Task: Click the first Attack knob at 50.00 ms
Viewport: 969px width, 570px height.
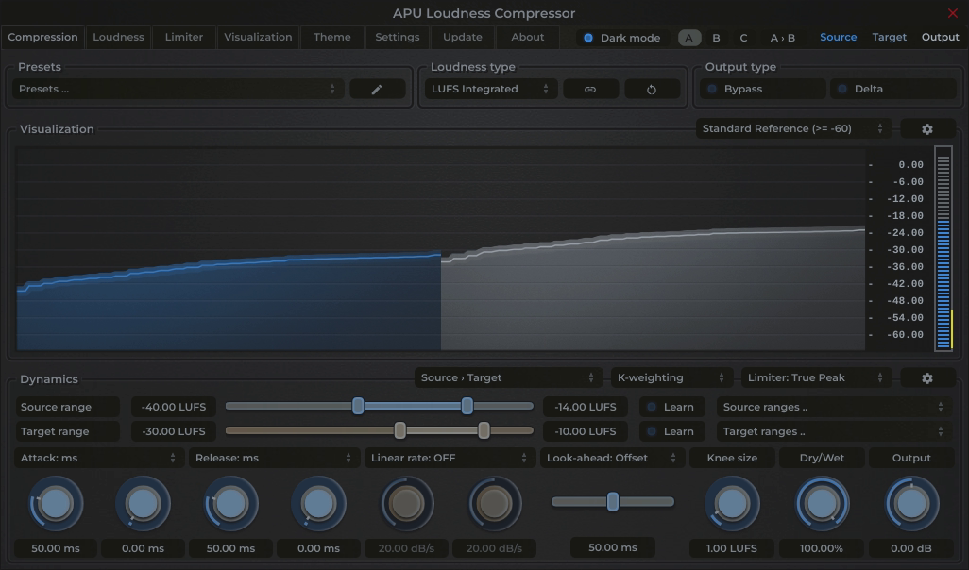Action: [56, 504]
